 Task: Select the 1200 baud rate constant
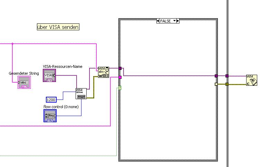tap(51, 100)
